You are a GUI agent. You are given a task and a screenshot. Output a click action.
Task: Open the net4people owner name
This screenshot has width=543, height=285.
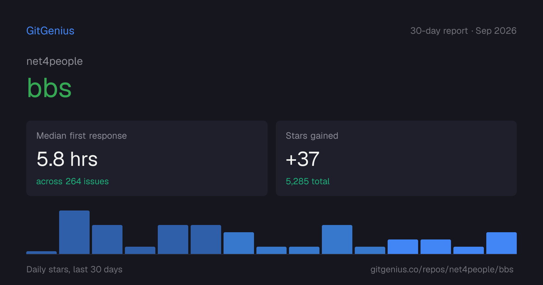pos(55,61)
